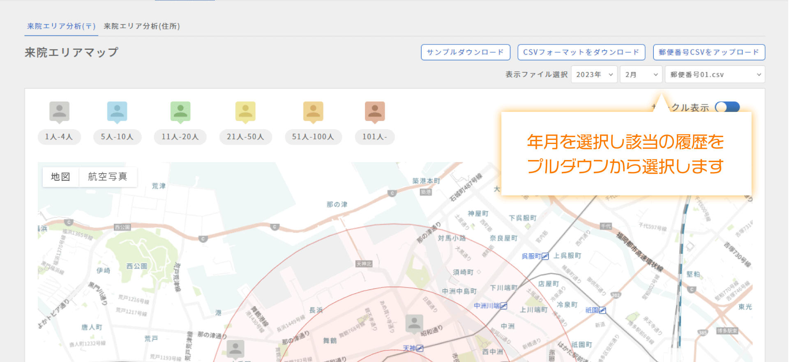Viewport: 789px width, 362px height.
Task: Toggle the サークル表示 circle display switch
Action: (727, 107)
